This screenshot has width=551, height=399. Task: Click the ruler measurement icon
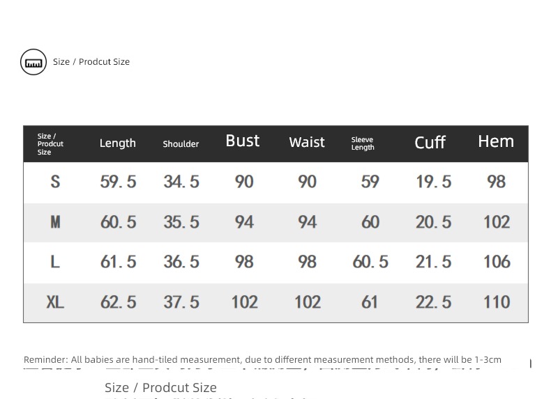pos(33,62)
